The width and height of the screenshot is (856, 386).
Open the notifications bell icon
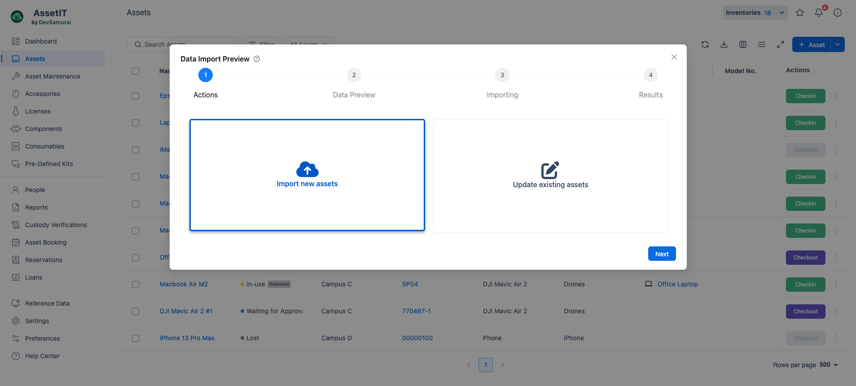coord(819,13)
